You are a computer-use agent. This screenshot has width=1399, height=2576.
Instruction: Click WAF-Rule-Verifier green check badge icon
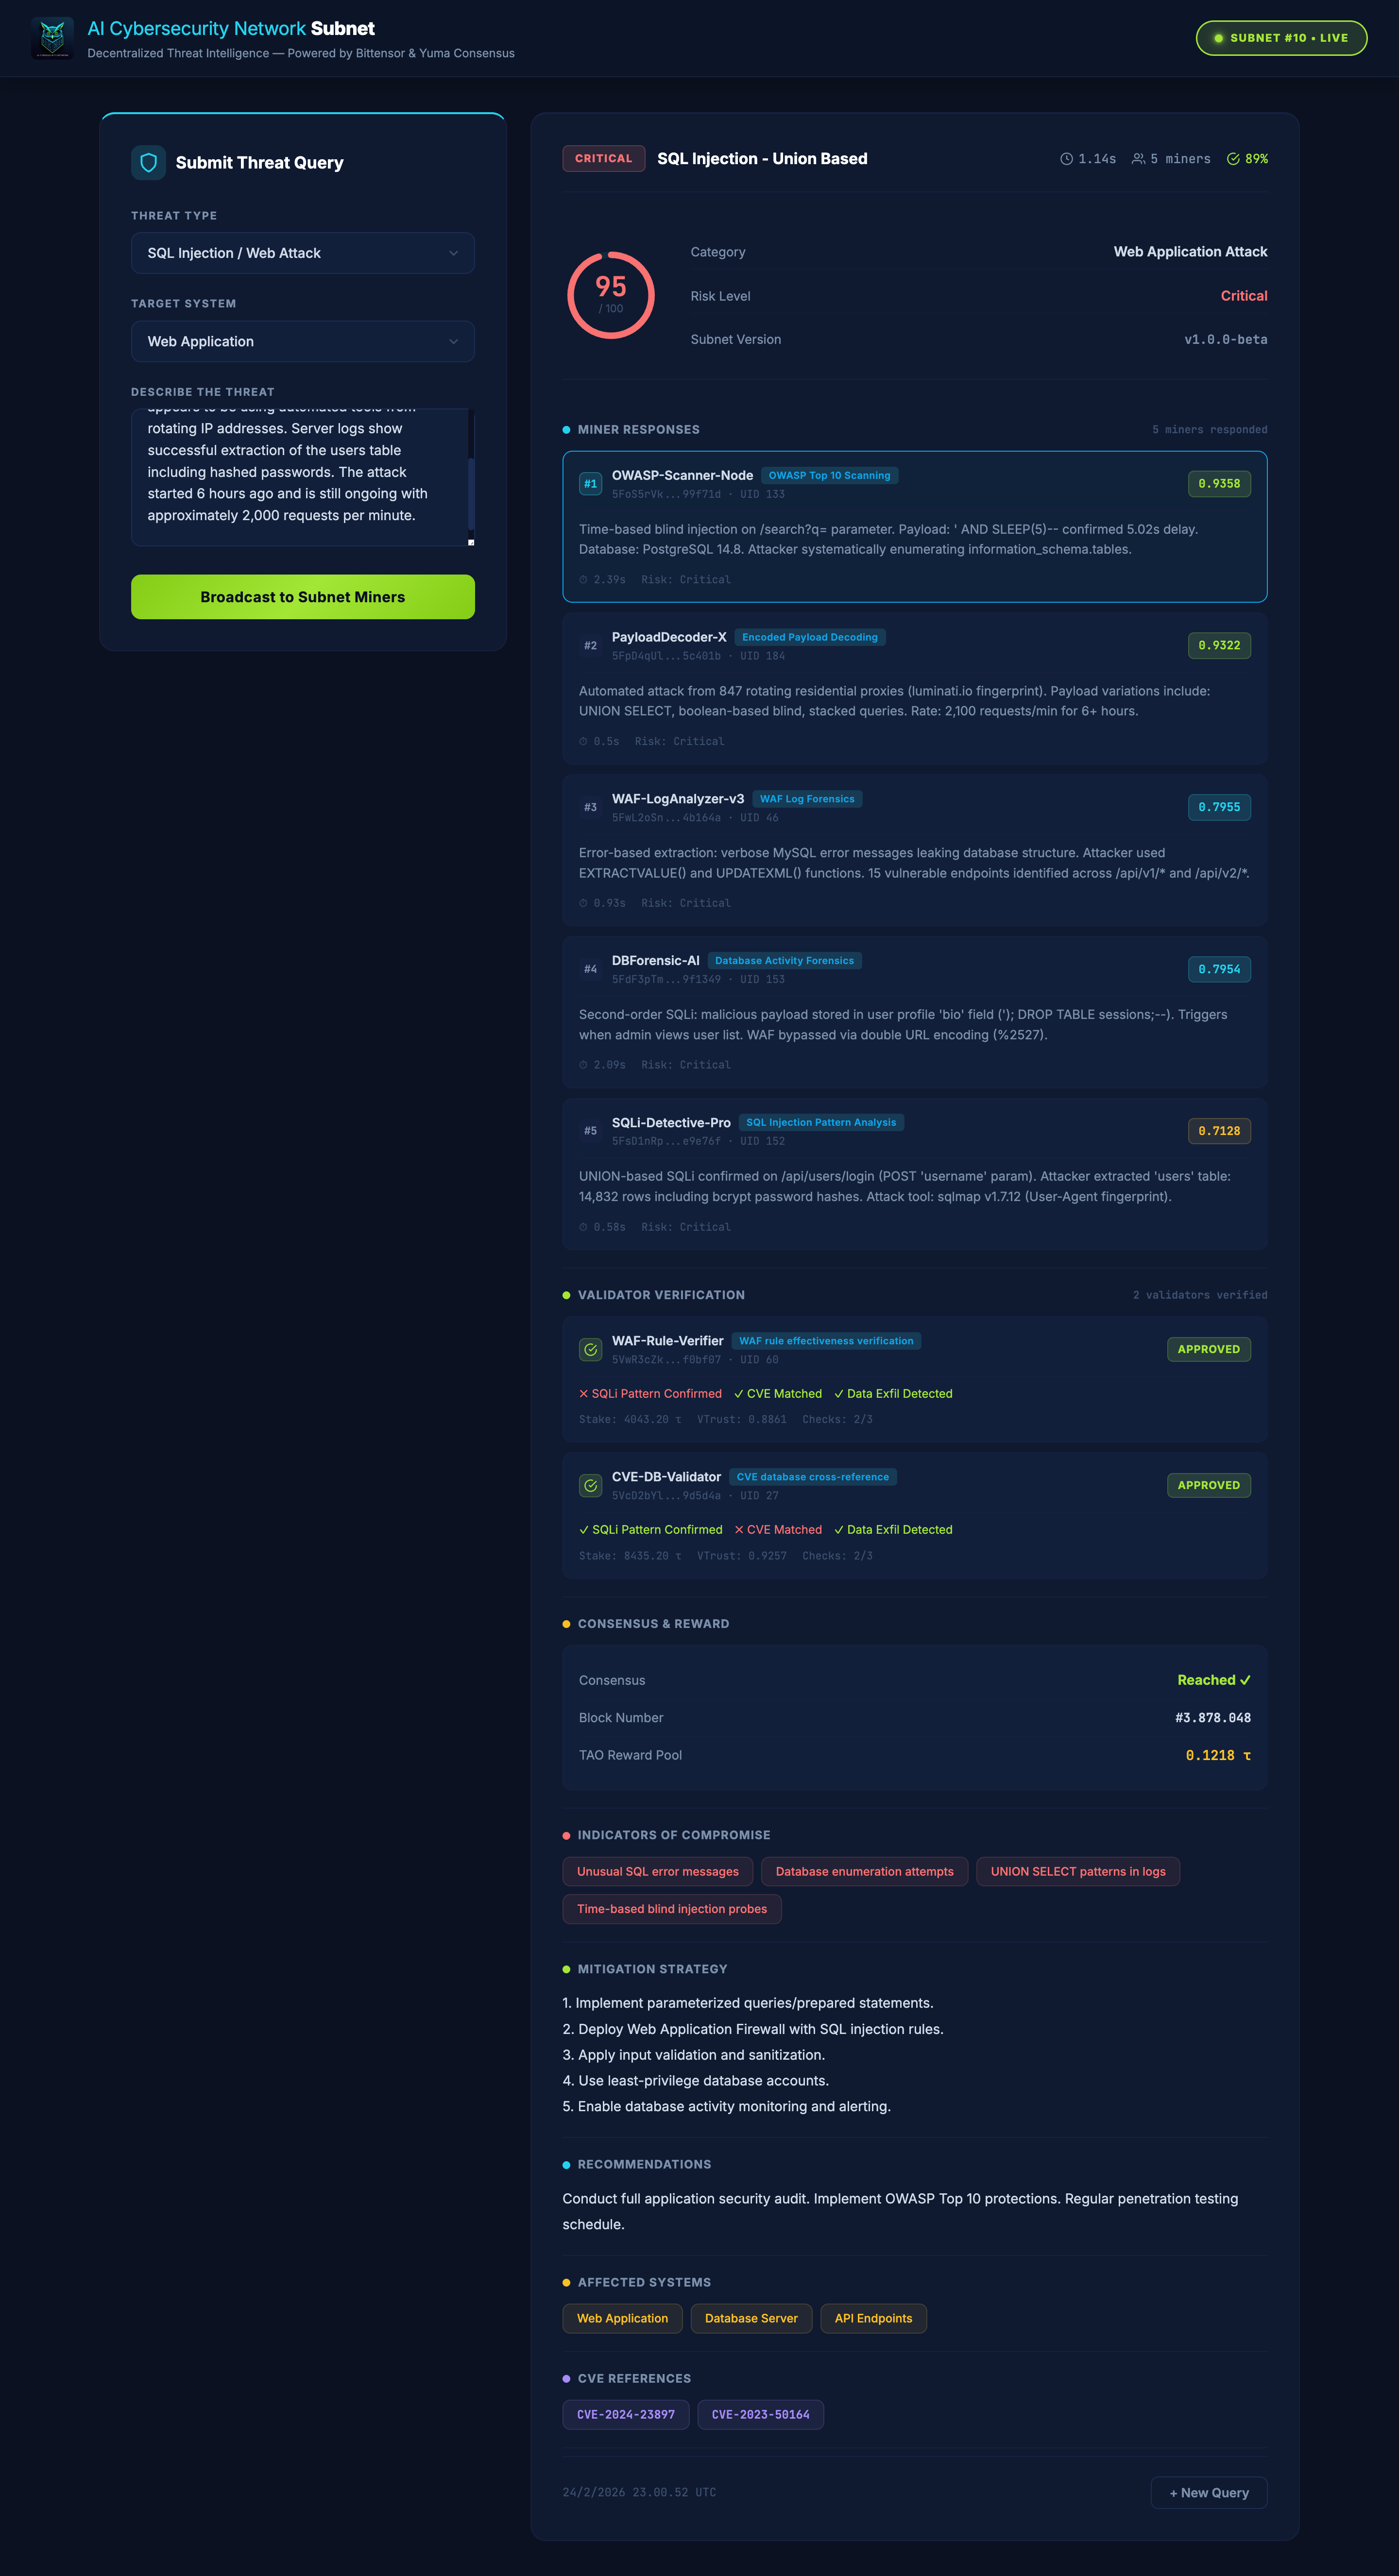(x=590, y=1350)
